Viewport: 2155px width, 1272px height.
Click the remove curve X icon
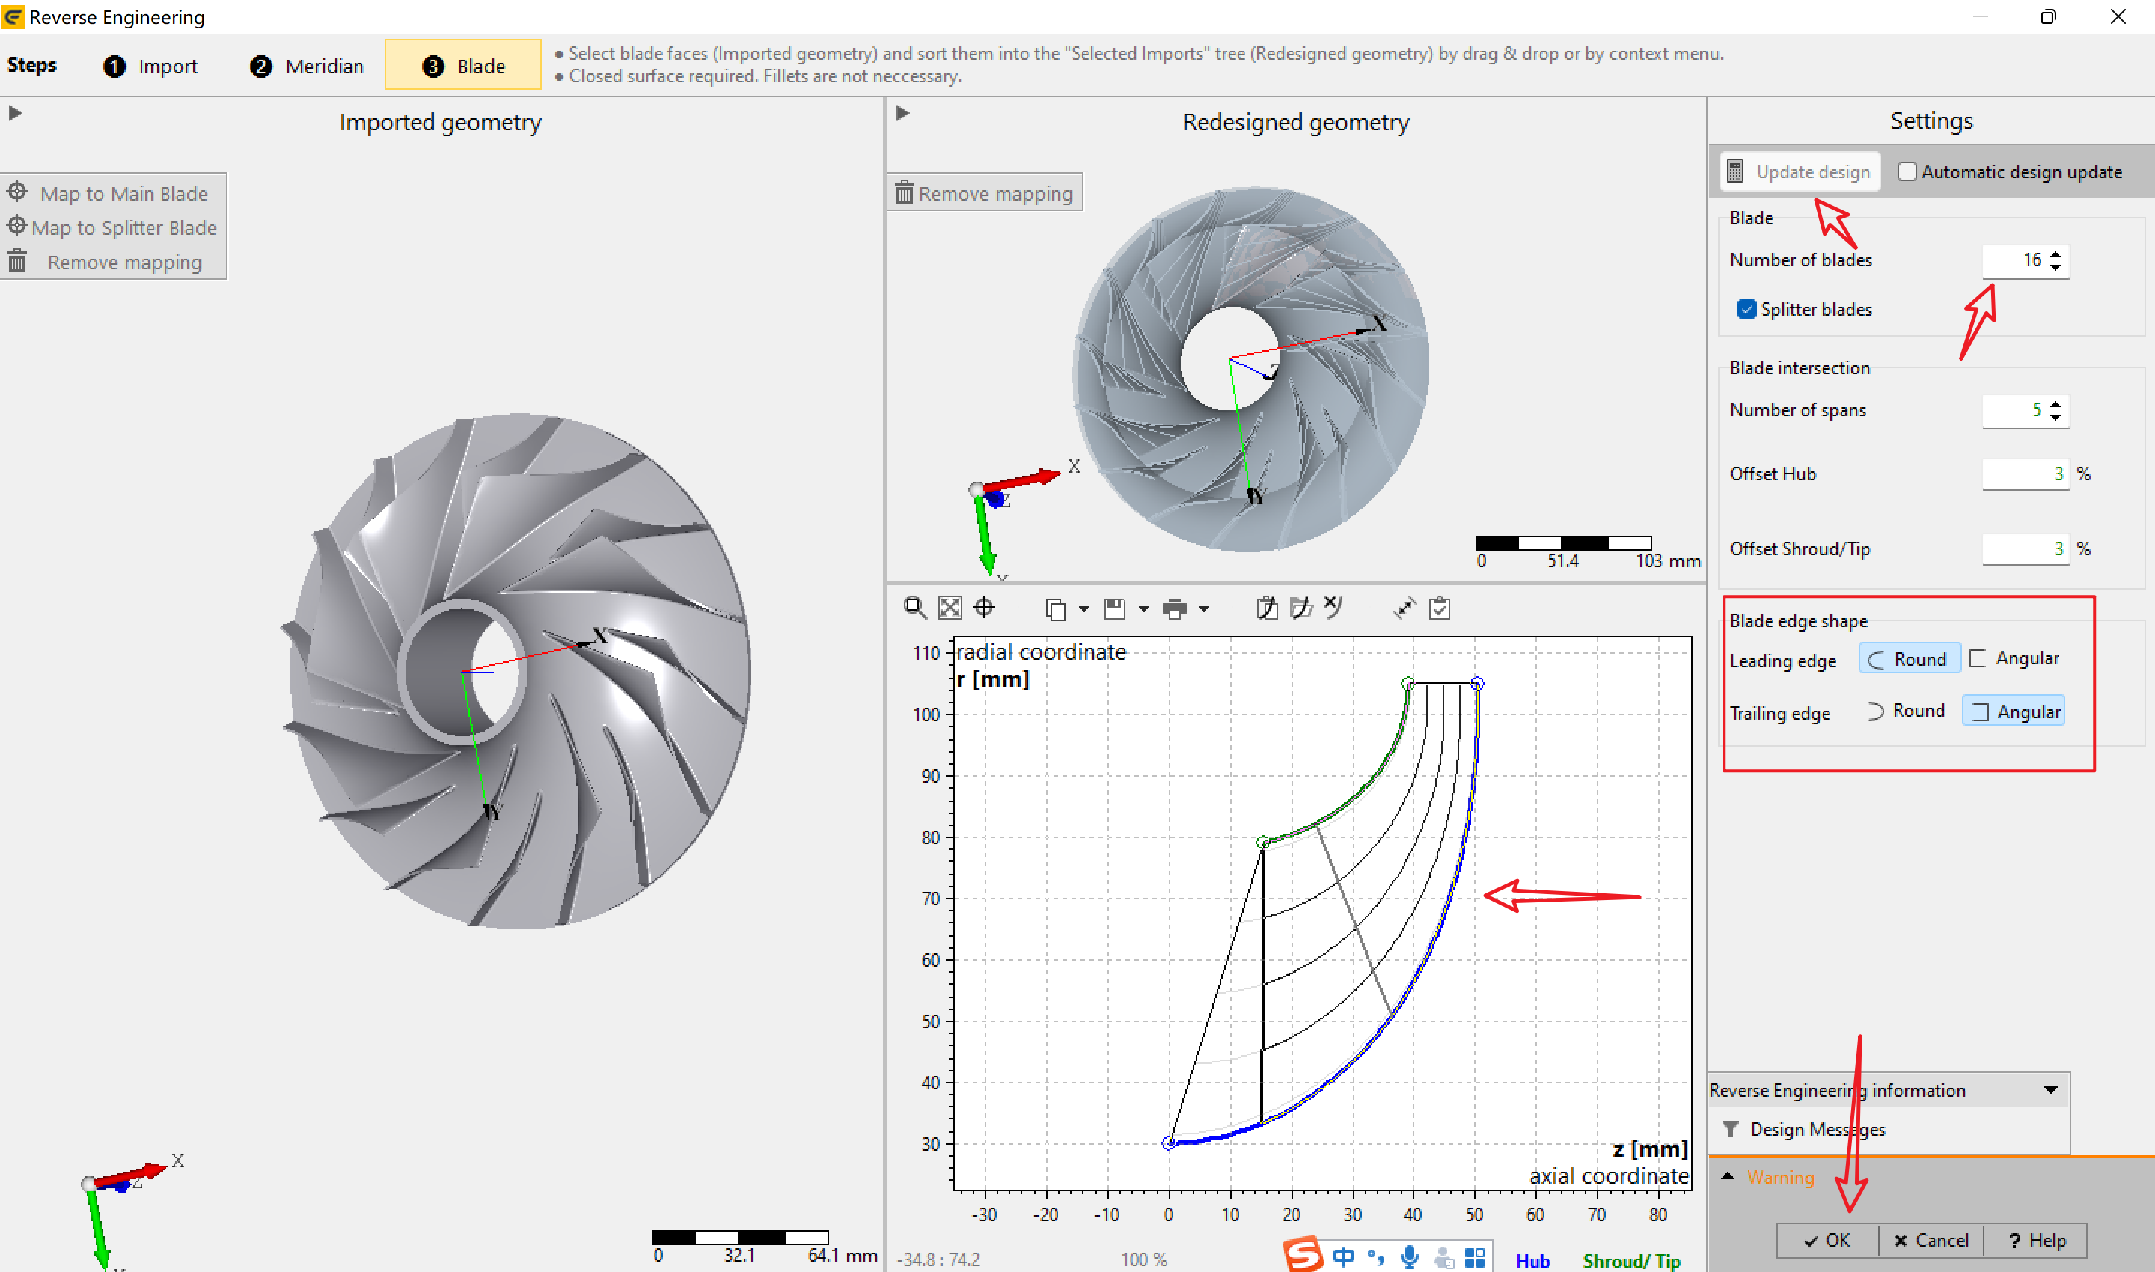pyautogui.click(x=1333, y=607)
